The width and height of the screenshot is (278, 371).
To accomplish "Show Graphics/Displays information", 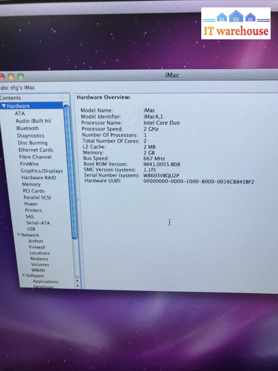I will pos(42,171).
